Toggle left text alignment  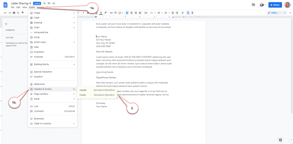127,13
